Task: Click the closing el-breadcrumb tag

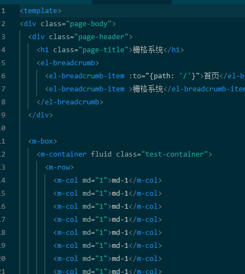Action: tap(70, 102)
